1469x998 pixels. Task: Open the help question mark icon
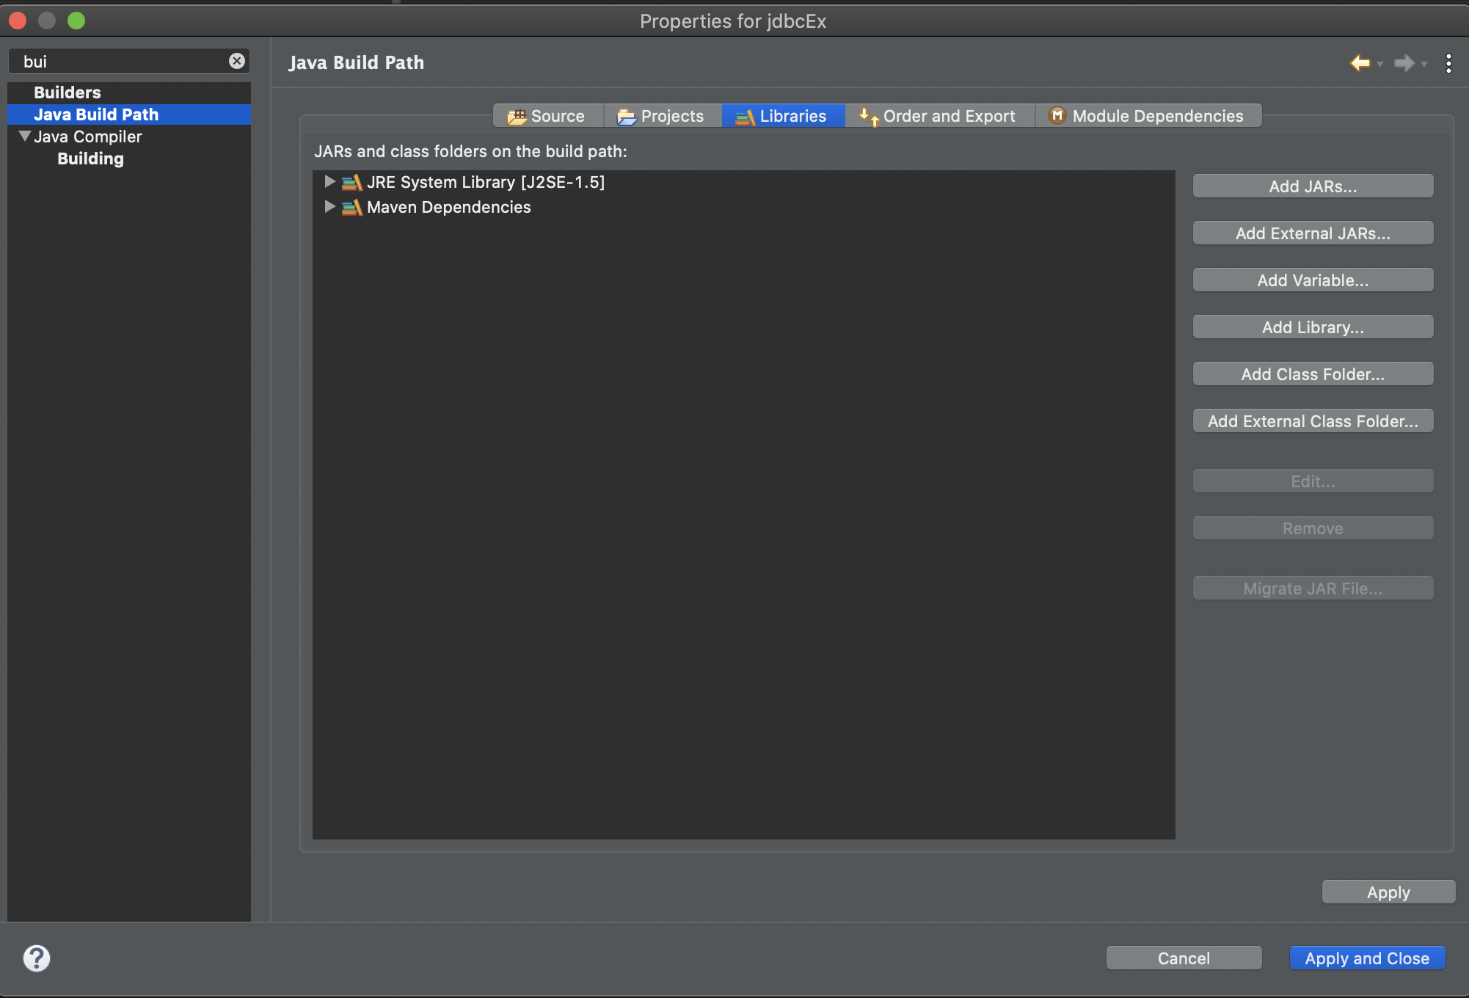36,958
